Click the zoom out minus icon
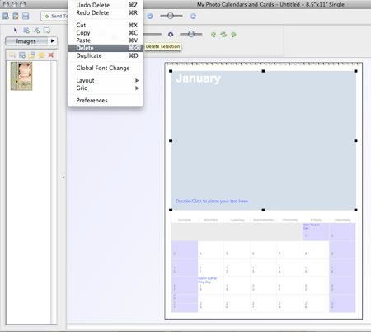Screen dimensions: 371x332 150,17
